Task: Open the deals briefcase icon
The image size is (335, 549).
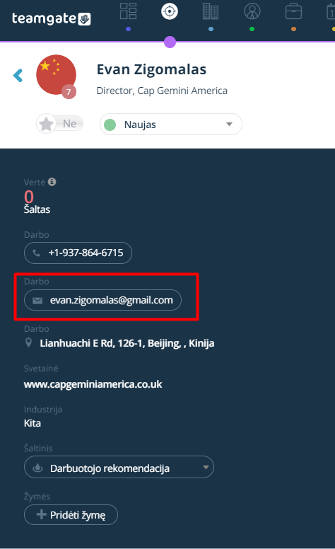Action: (x=293, y=11)
